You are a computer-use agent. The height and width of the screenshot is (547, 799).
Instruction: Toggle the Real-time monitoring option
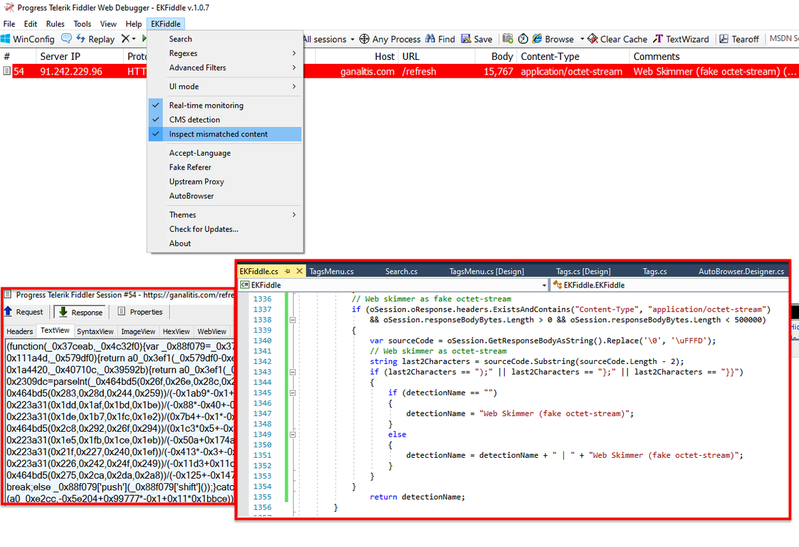click(225, 105)
